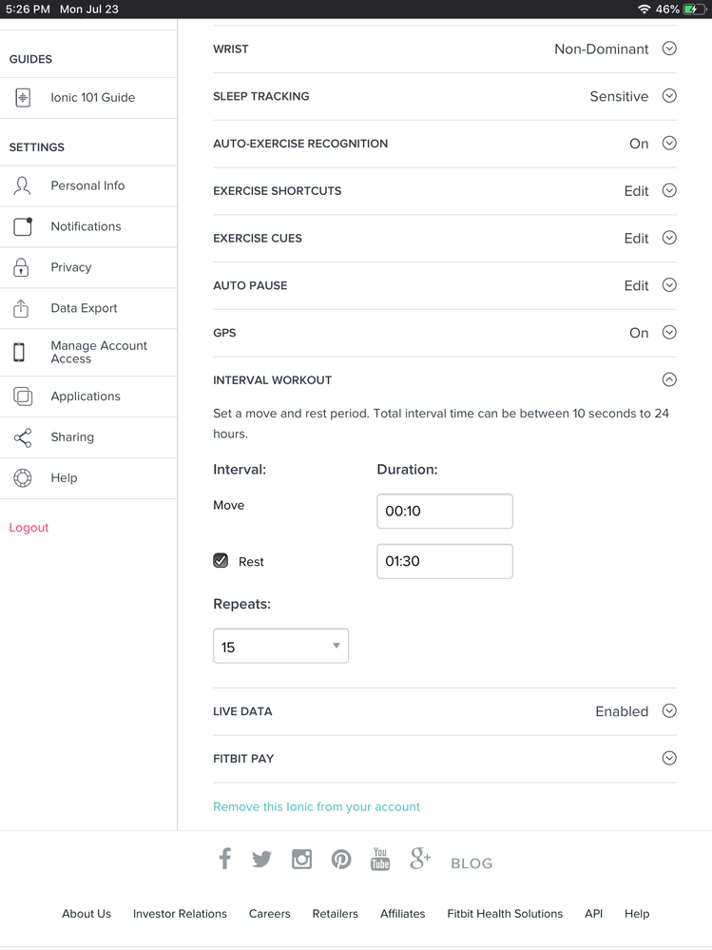
Task: Open Personal Info settings
Action: tap(87, 186)
